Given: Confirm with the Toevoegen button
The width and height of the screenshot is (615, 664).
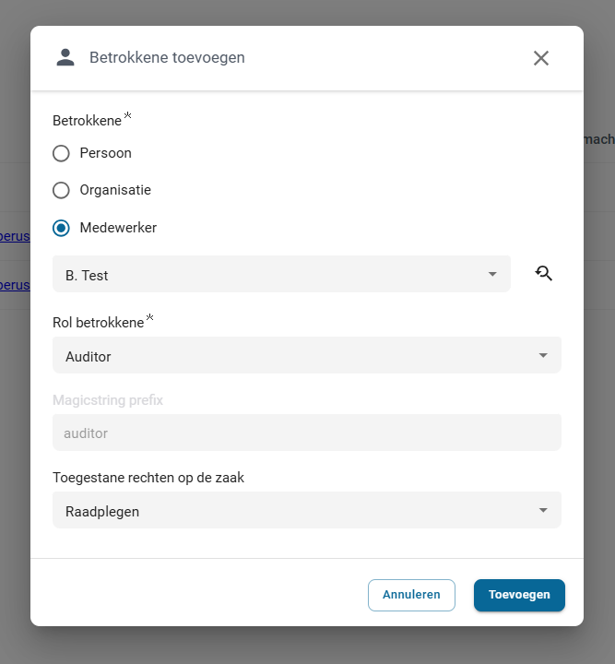Looking at the screenshot, I should (519, 595).
